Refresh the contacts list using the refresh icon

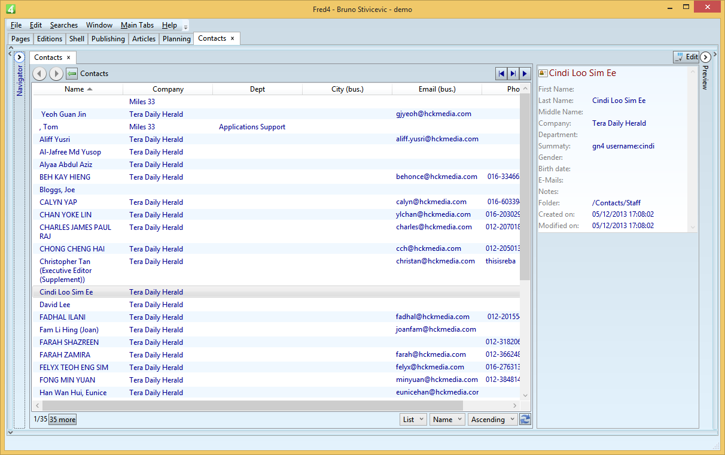coord(525,420)
